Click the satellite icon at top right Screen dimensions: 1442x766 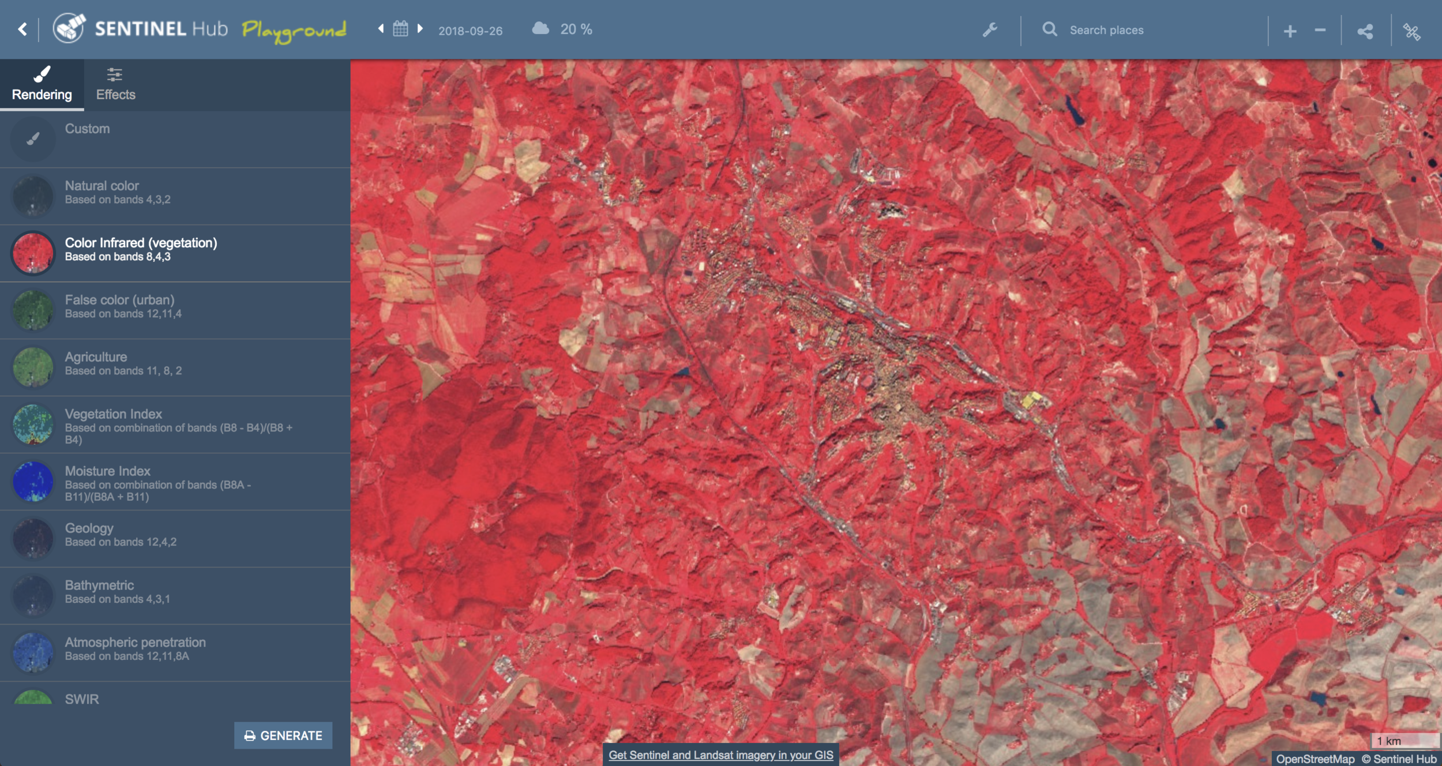pos(1411,31)
